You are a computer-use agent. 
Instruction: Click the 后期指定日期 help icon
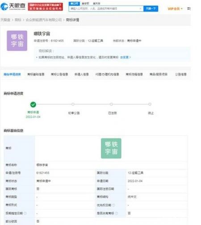pyautogui.click(x=25, y=213)
